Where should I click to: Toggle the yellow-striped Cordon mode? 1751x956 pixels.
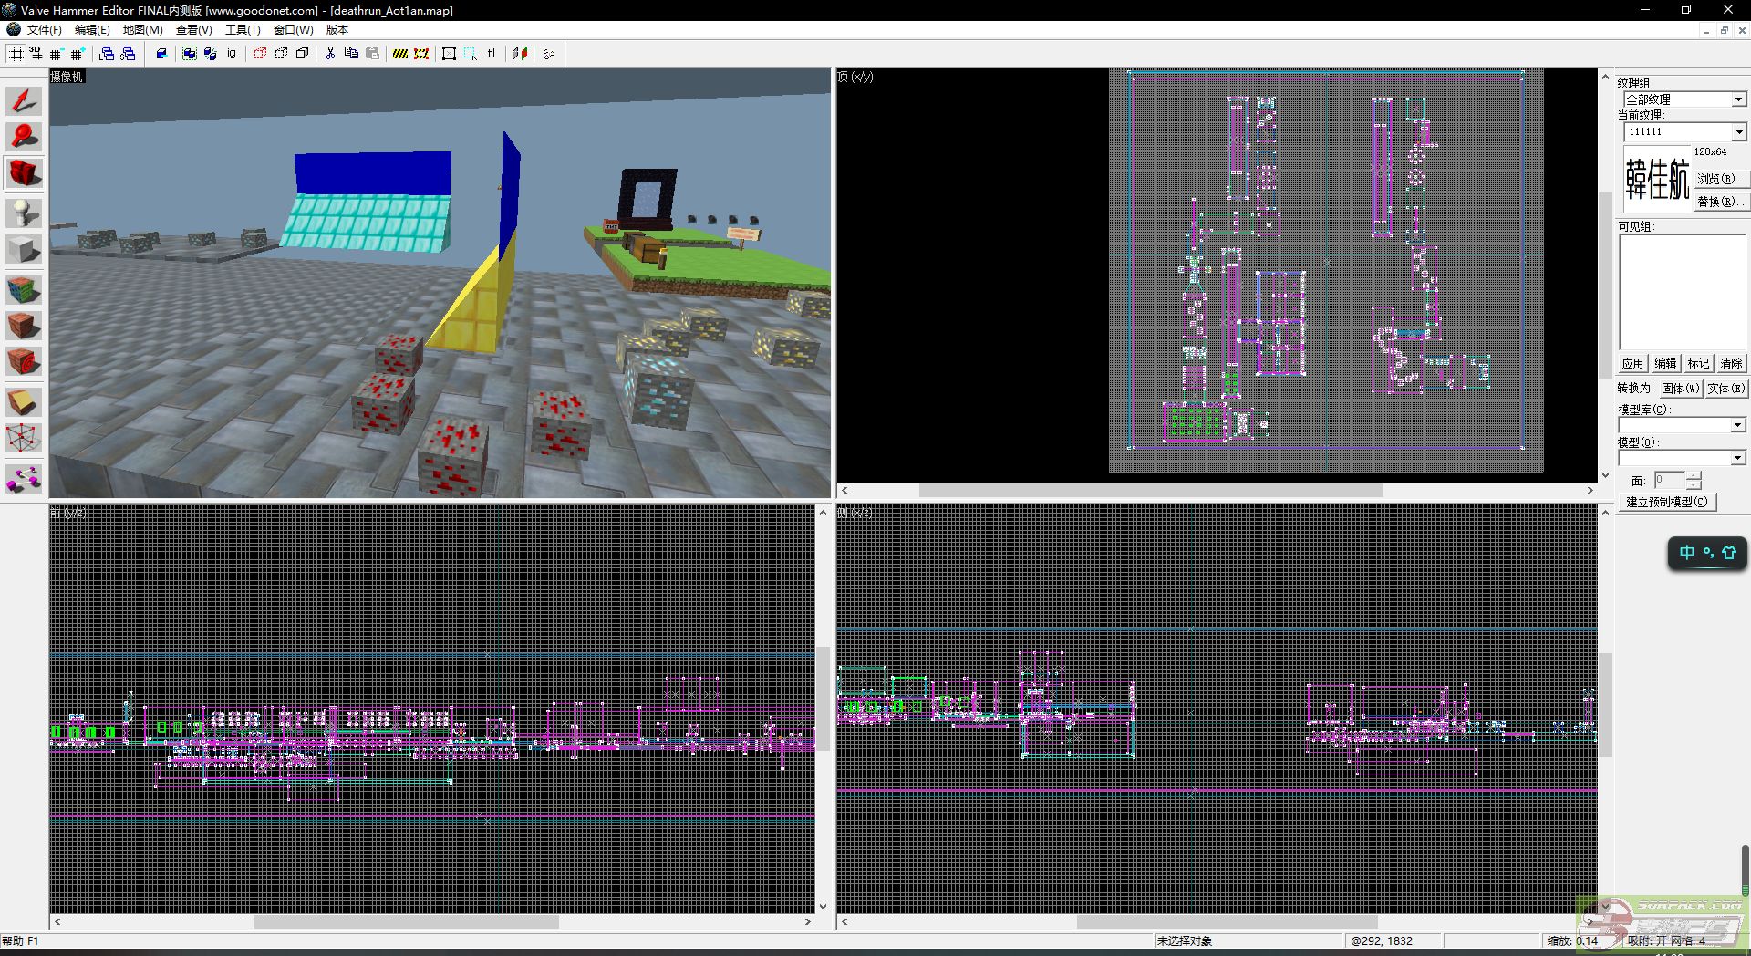(x=400, y=54)
